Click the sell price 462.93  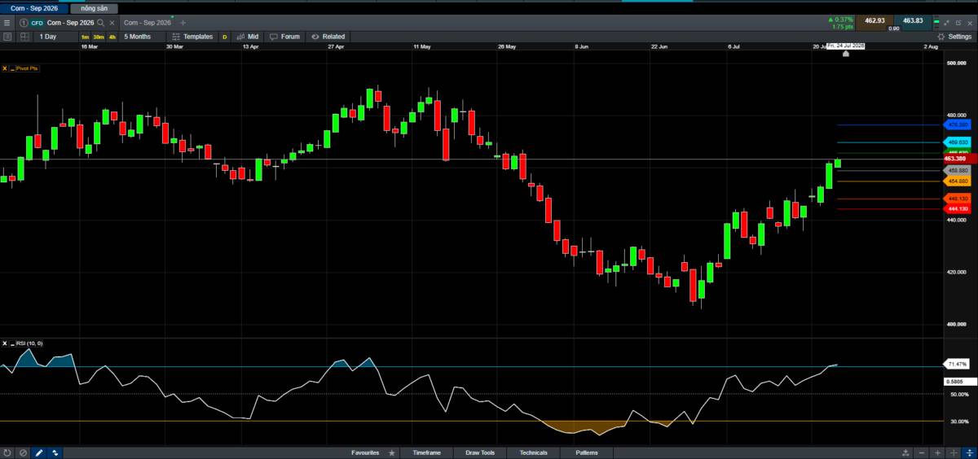tap(874, 20)
